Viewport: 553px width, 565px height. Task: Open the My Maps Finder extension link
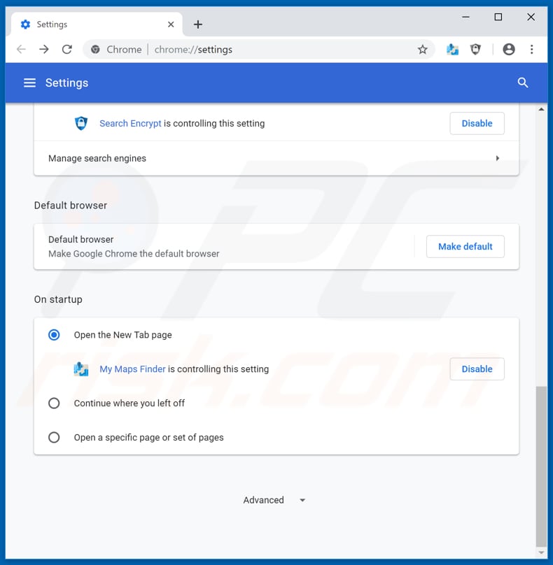(x=132, y=369)
